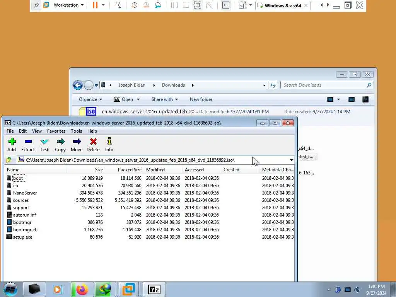Expand the view options arrow
The height and width of the screenshot is (297, 396).
click(338, 99)
